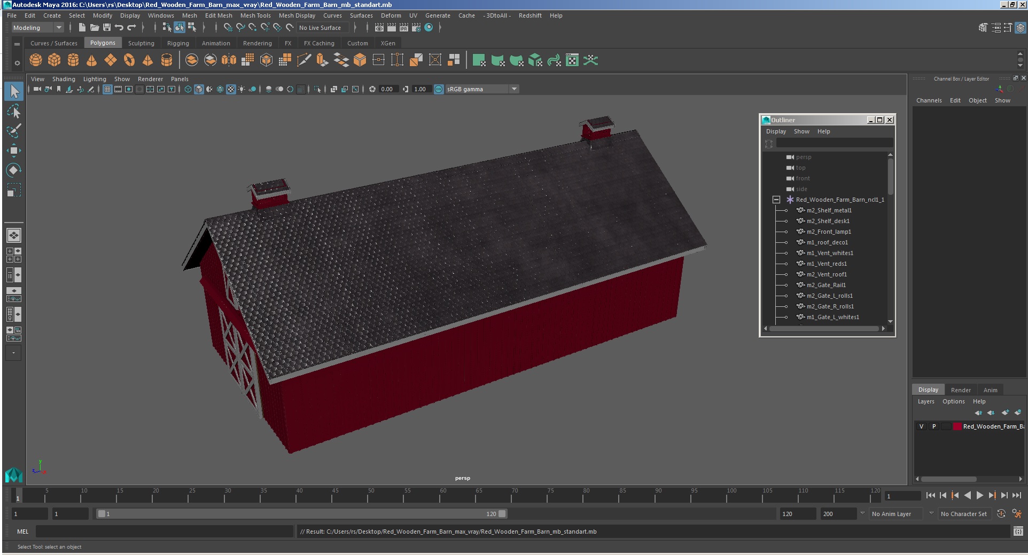Collapse Red_Wooden_Farm_Barn_ncl1_1 group in Outliner
This screenshot has height=555, width=1028.
(776, 200)
